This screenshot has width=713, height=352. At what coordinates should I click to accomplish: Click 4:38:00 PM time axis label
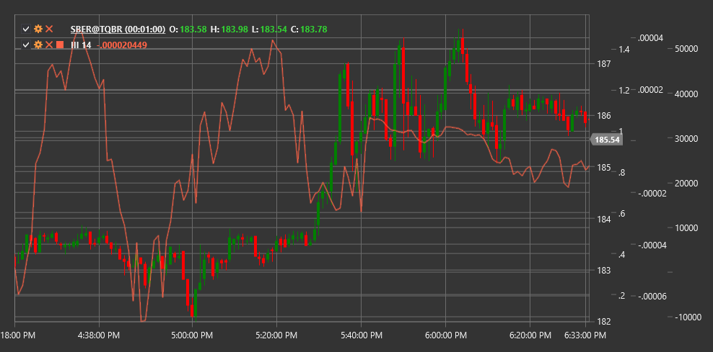click(x=99, y=335)
